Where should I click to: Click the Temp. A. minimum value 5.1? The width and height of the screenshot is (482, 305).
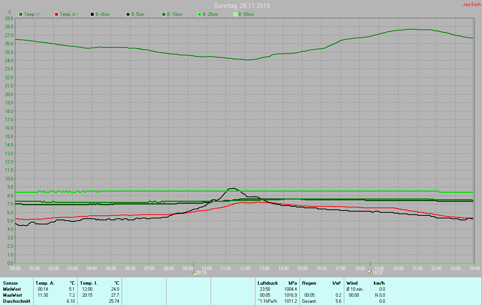coord(72,289)
